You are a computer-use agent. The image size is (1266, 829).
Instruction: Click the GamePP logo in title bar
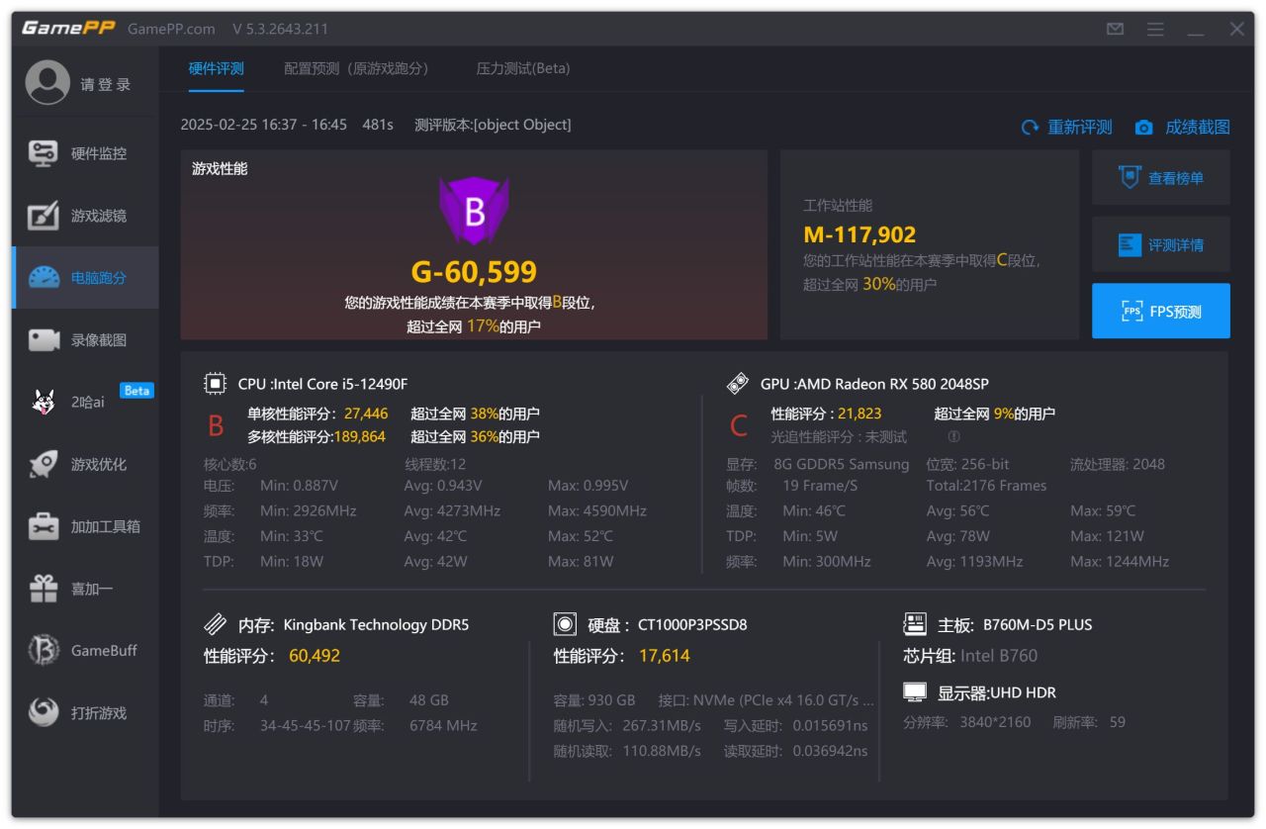click(67, 29)
